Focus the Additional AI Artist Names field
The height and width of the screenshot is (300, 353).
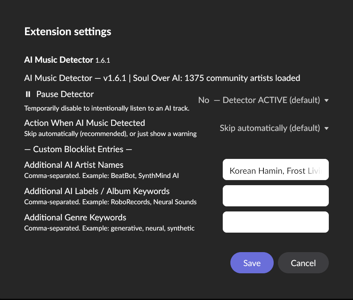coord(275,171)
